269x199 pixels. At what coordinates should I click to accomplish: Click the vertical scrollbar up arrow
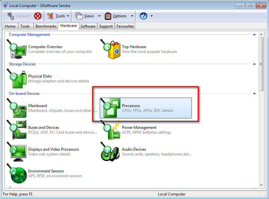[x=261, y=34]
